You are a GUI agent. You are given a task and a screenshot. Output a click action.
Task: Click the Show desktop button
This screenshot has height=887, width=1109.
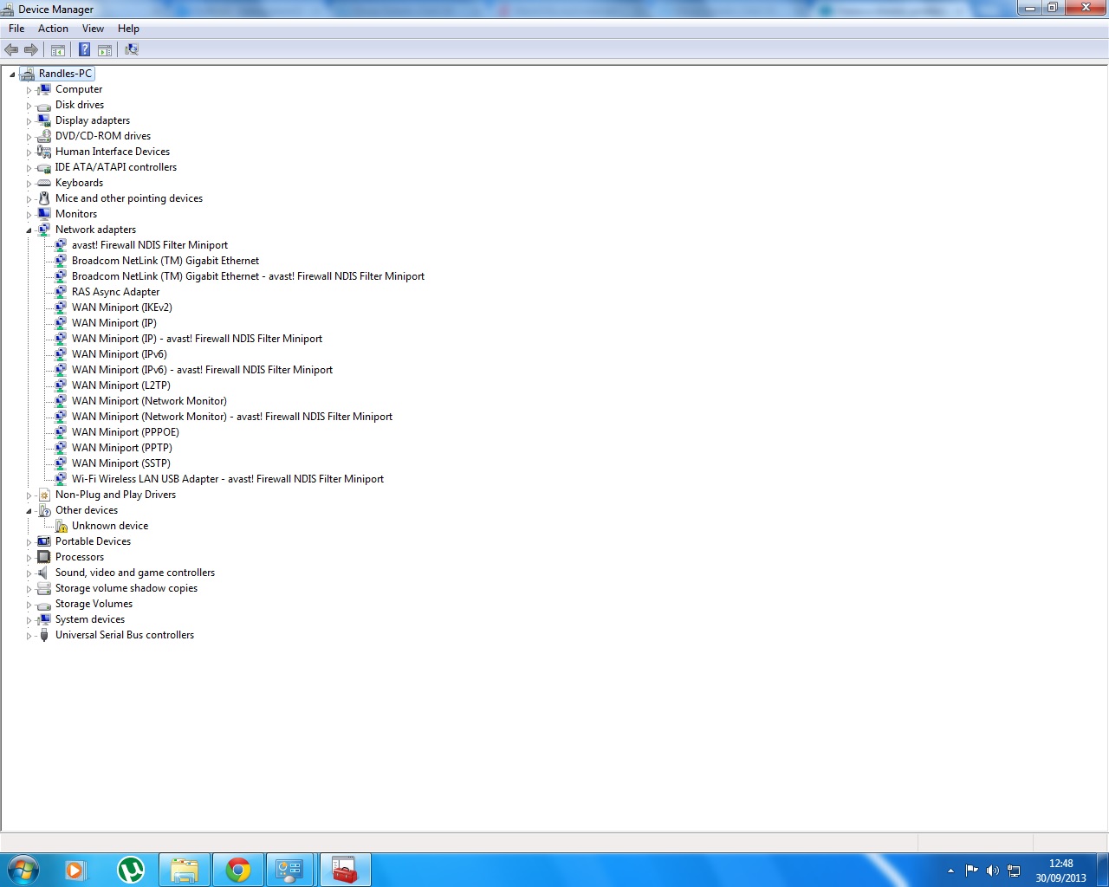[1102, 870]
